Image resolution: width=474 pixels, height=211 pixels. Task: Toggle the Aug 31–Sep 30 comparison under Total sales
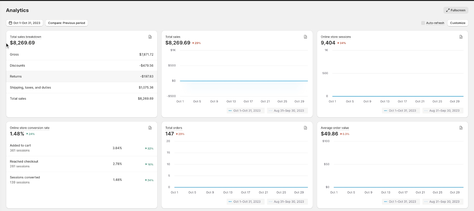287,110
